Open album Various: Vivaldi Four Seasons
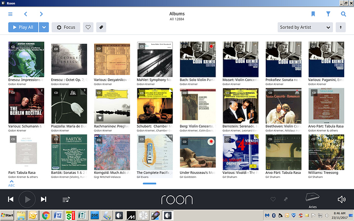Viewport: 354px width, 221px height. (241, 152)
